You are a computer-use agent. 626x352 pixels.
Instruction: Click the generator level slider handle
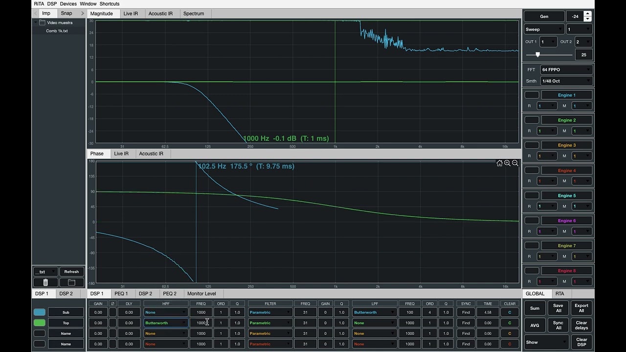click(537, 55)
